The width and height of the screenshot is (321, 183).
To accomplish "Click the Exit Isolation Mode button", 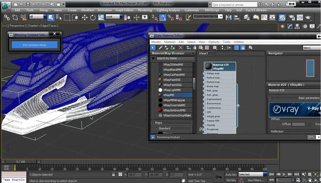I will [35, 45].
